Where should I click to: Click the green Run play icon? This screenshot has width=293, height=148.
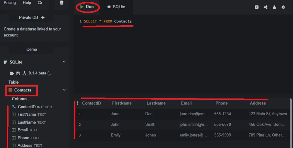click(x=82, y=7)
